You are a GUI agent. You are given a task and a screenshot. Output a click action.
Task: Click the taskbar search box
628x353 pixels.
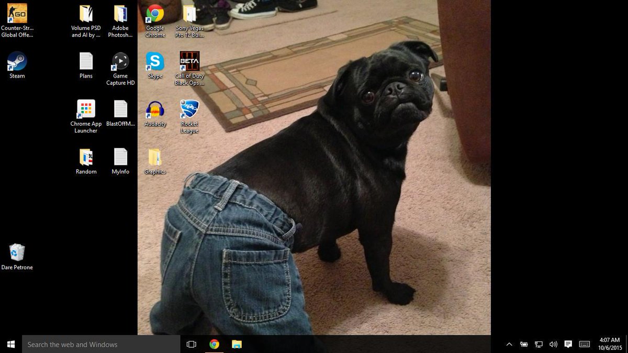pyautogui.click(x=99, y=344)
